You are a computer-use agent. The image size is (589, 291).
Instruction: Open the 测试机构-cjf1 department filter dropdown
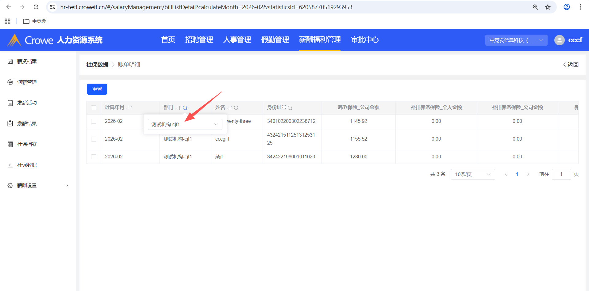click(x=185, y=124)
